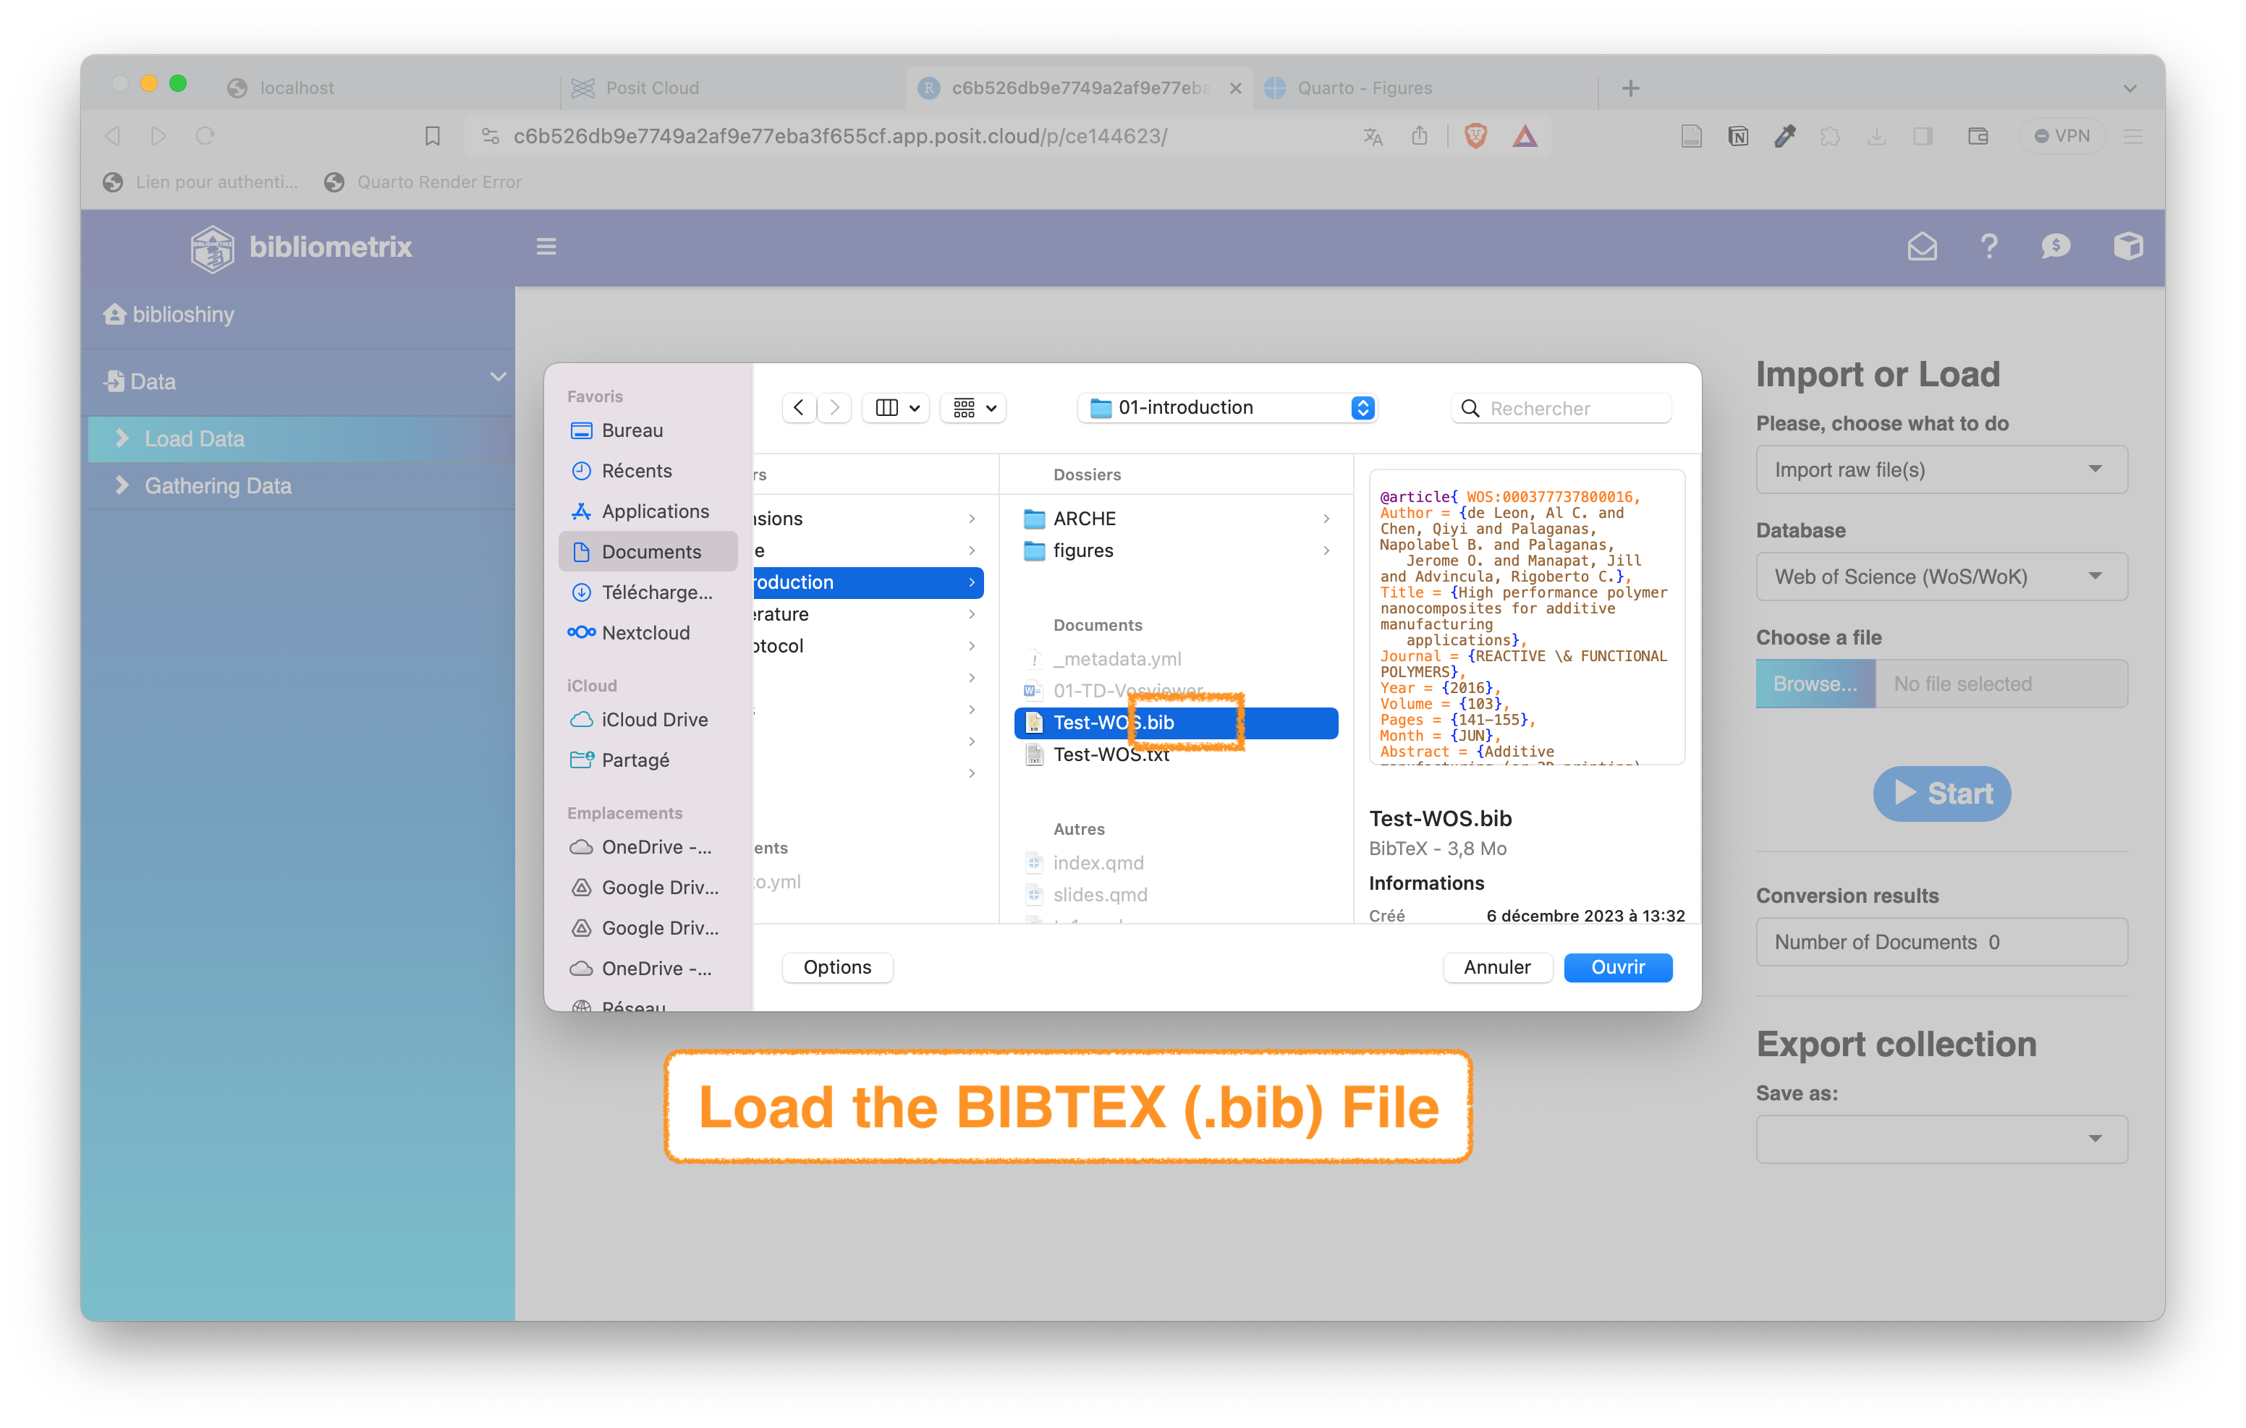This screenshot has width=2246, height=1428.
Task: Switch to the Quarto - Figures tab
Action: (x=1363, y=88)
